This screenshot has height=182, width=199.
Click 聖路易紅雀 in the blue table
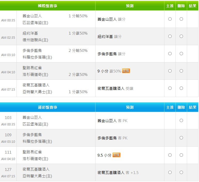tap(32, 152)
